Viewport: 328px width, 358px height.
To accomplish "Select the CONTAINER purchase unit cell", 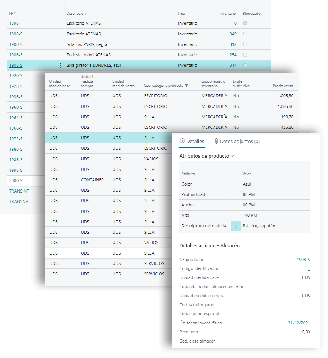I will [x=92, y=180].
